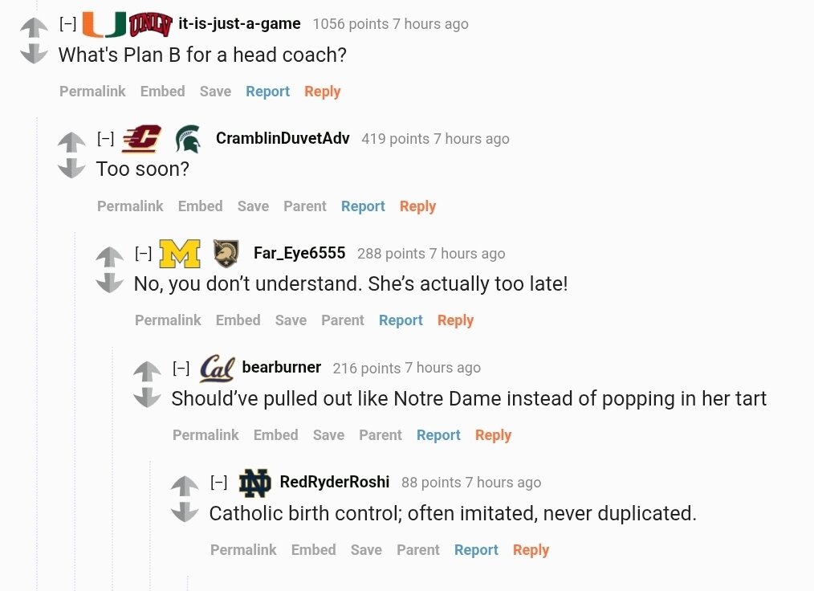Viewport: 814px width, 591px height.
Task: Open the CramblinDuvetAdv user profile
Action: click(x=283, y=138)
